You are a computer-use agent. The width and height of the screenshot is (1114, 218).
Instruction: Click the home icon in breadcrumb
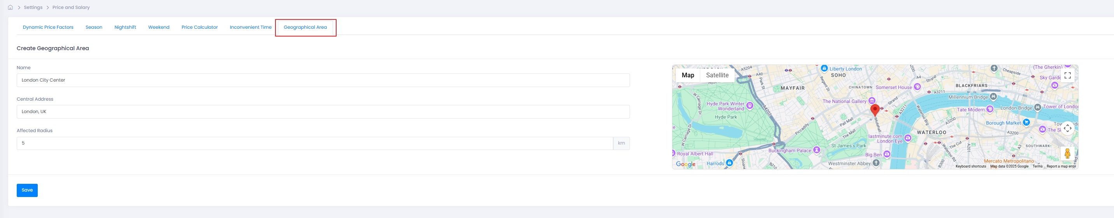pos(11,7)
